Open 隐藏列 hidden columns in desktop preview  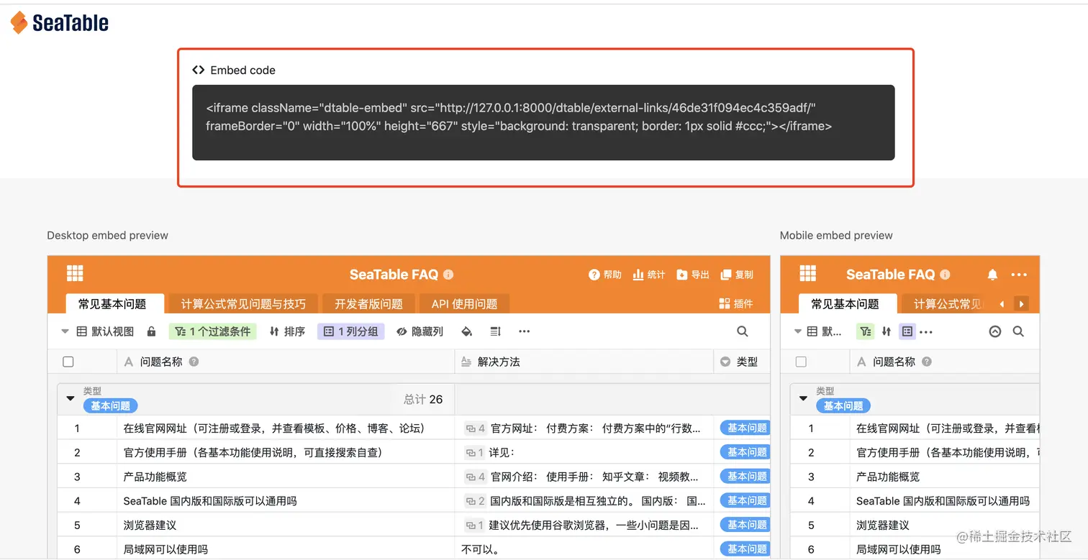point(420,331)
